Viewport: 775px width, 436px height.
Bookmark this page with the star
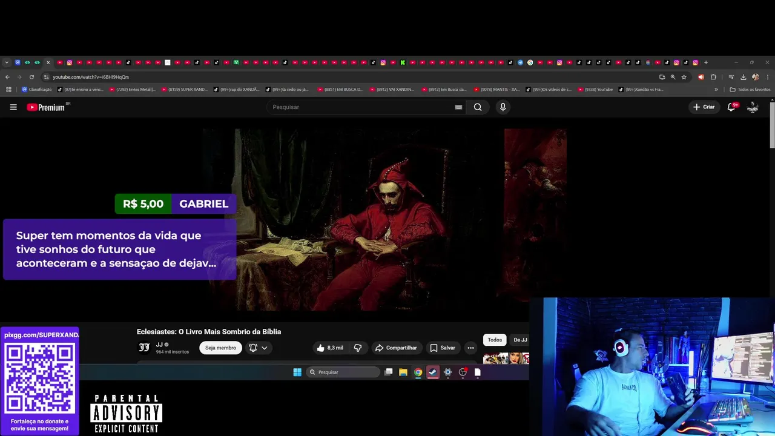tap(684, 77)
